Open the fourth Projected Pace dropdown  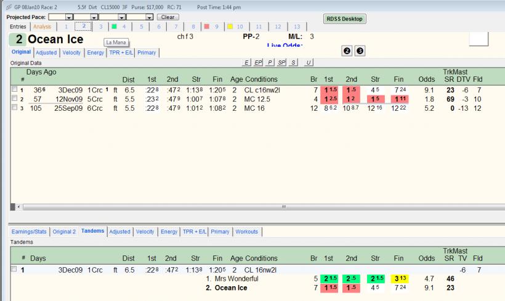tap(149, 17)
